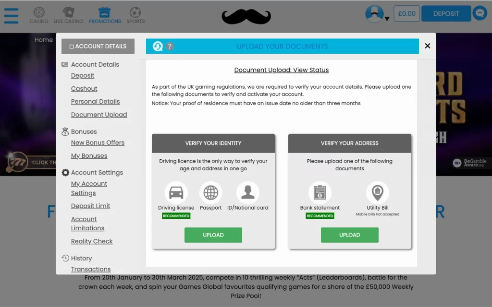Open the Casino tab

pyautogui.click(x=39, y=15)
